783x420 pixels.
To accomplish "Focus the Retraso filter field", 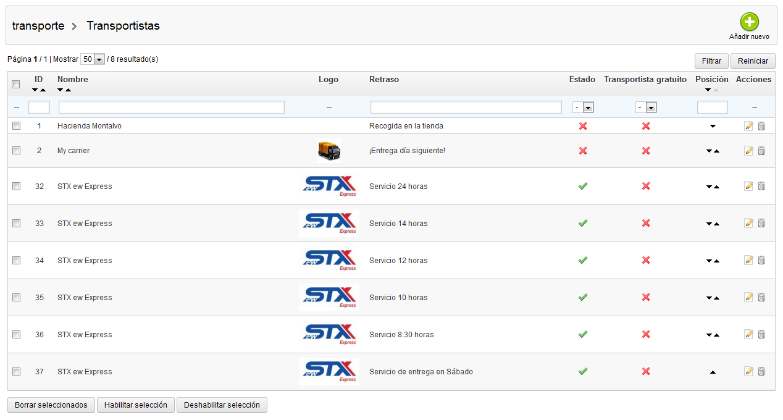I will tap(466, 107).
